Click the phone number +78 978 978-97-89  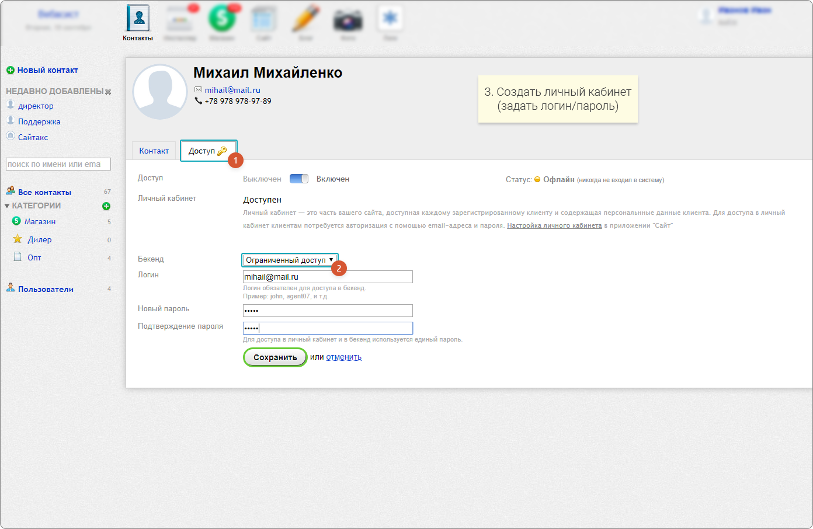click(x=238, y=101)
